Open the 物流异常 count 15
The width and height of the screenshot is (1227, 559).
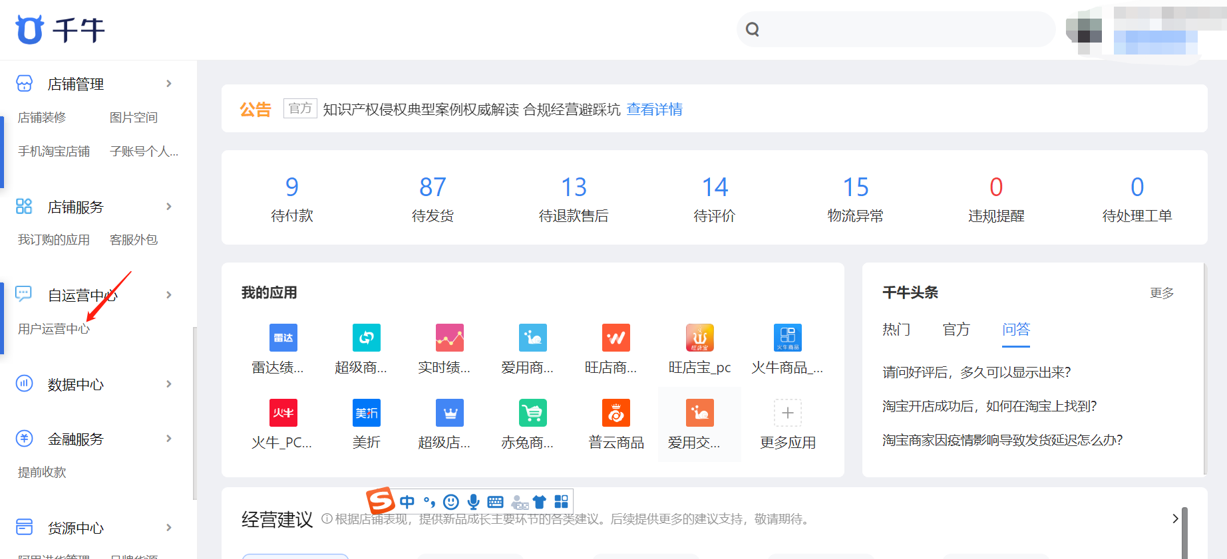[x=856, y=187]
